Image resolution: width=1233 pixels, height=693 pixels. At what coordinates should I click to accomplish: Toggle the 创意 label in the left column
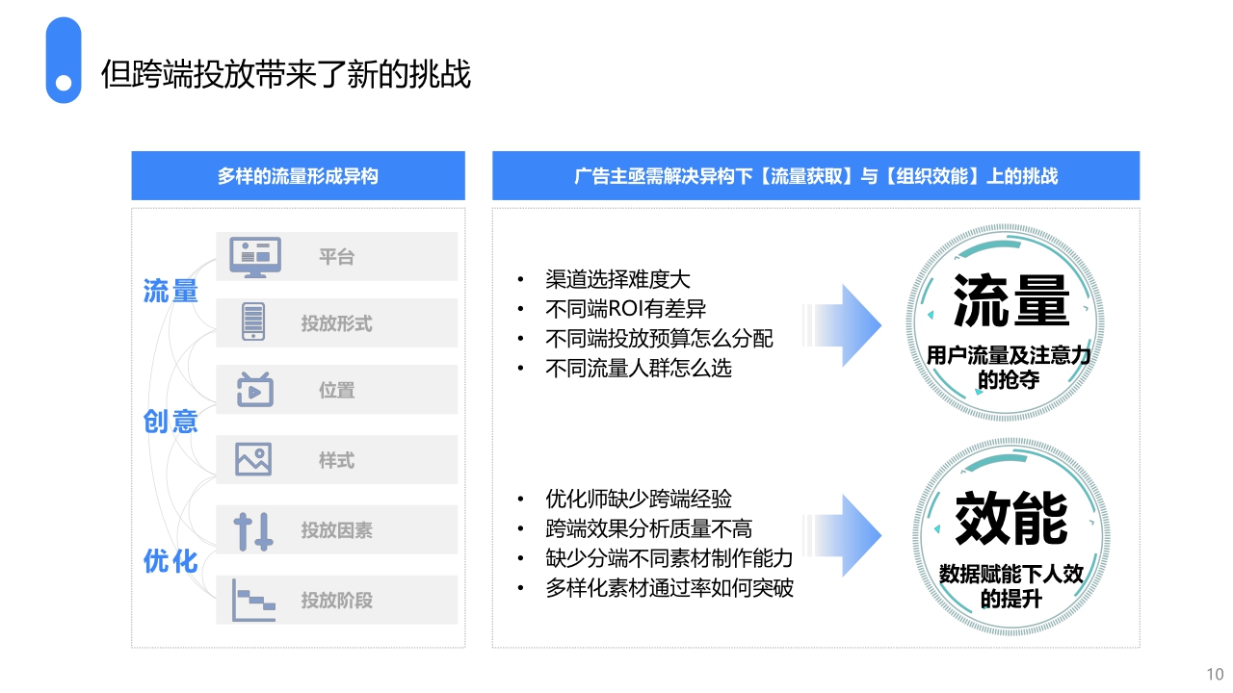[171, 423]
